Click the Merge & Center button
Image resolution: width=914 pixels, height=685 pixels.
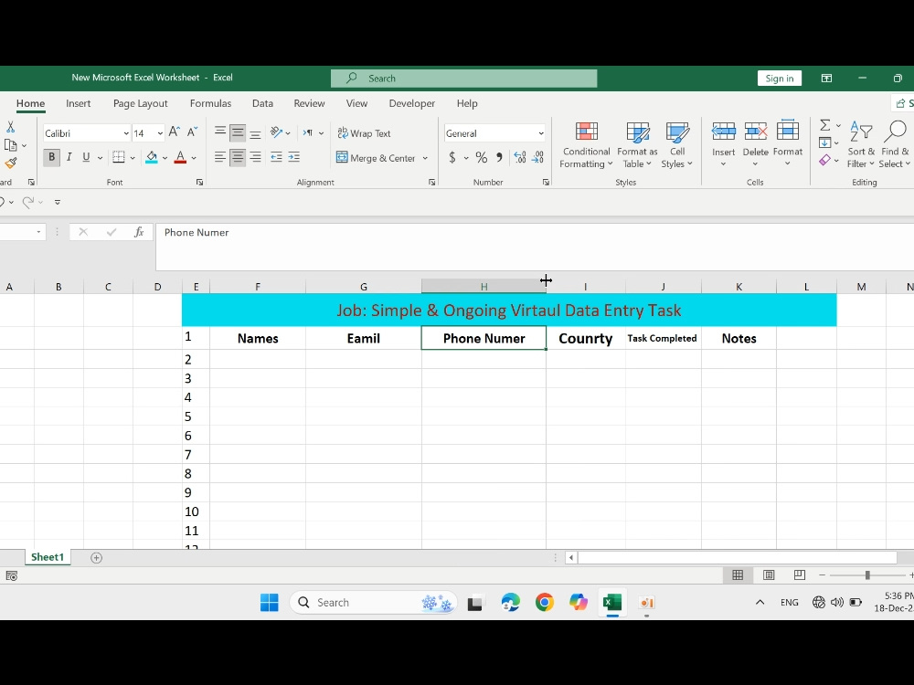376,158
